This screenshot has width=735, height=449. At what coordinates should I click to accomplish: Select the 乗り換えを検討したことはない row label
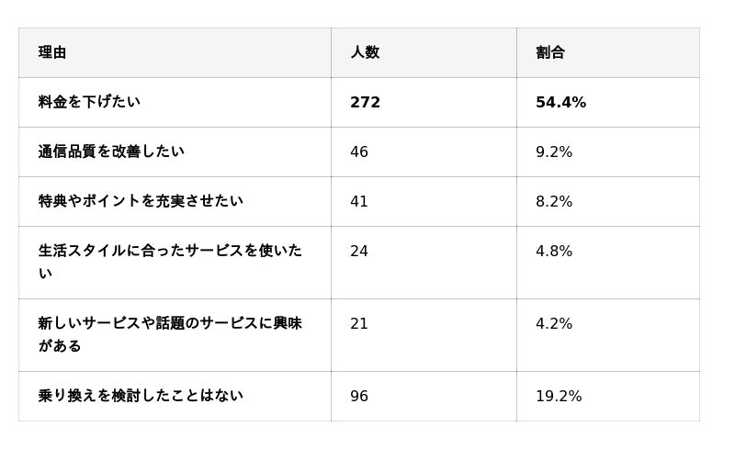(x=141, y=396)
